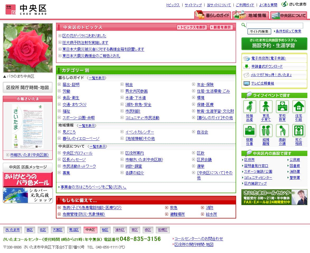Expand the 地域情報 list via 一覧を表示
310x253 pixels.
coord(87,126)
